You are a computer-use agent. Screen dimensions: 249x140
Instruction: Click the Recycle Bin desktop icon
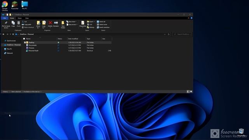point(241,133)
